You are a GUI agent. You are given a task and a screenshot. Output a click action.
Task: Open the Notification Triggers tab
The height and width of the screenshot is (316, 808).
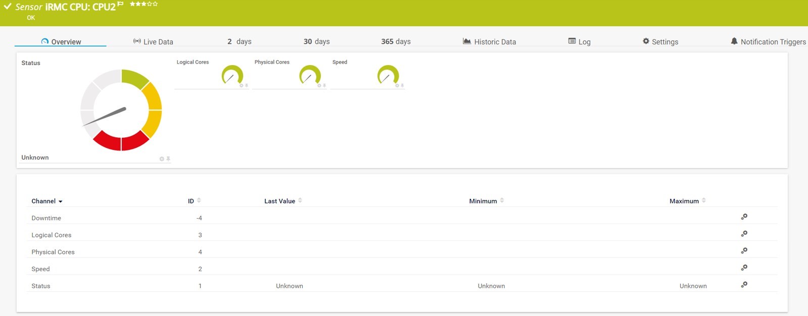click(768, 42)
